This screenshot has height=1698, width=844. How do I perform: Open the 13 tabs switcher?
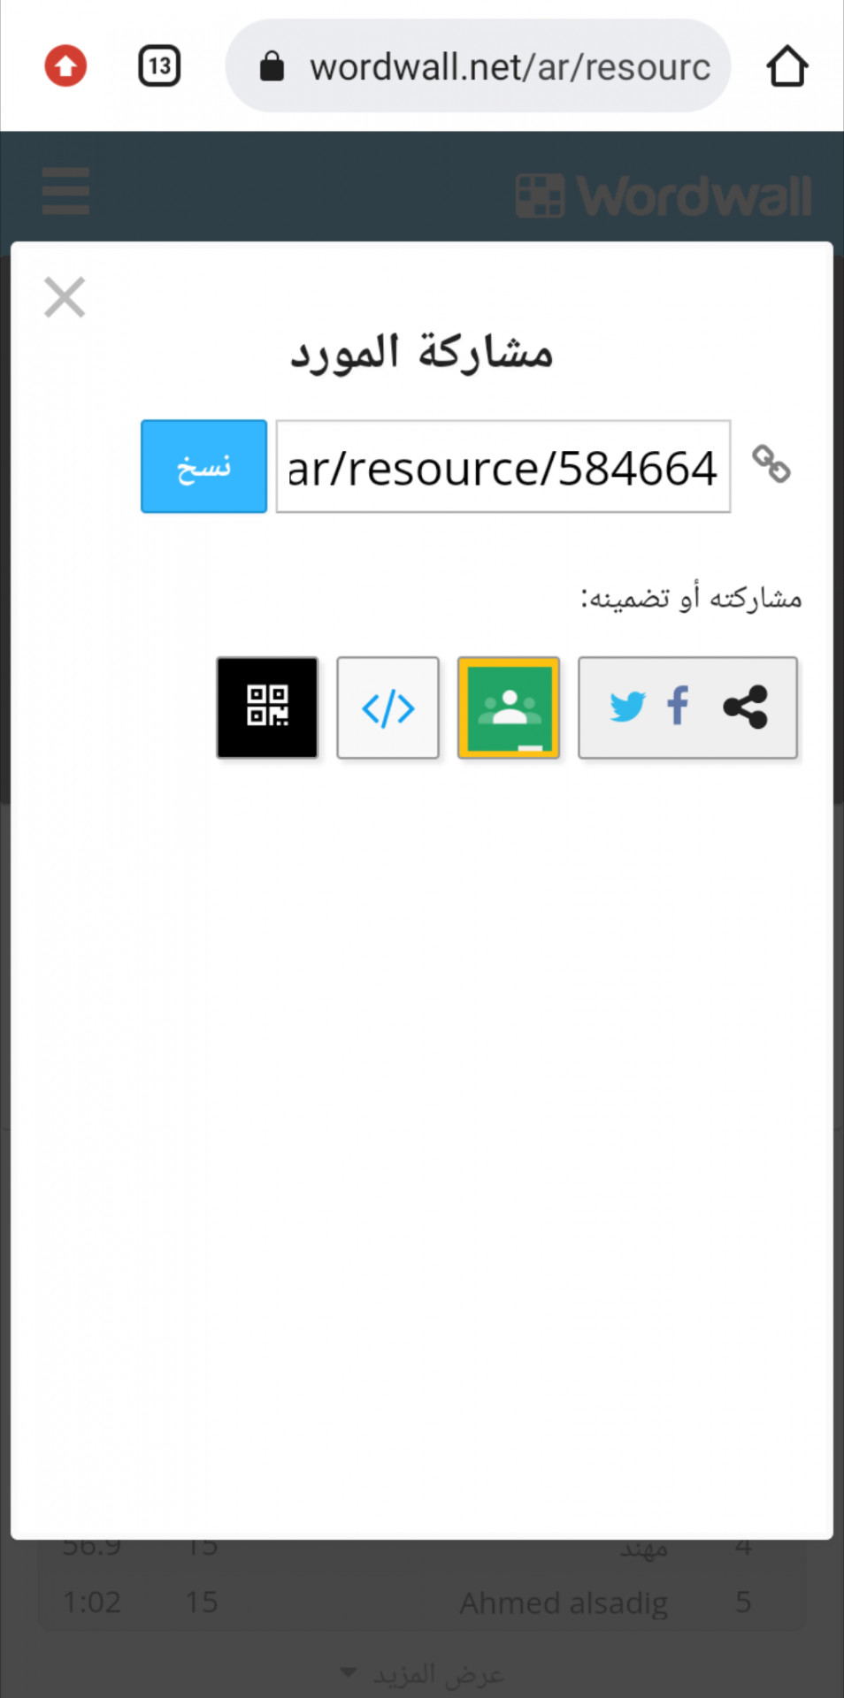tap(159, 66)
